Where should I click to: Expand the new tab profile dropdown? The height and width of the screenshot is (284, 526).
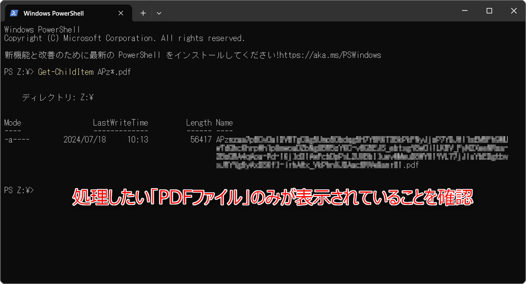(x=159, y=13)
